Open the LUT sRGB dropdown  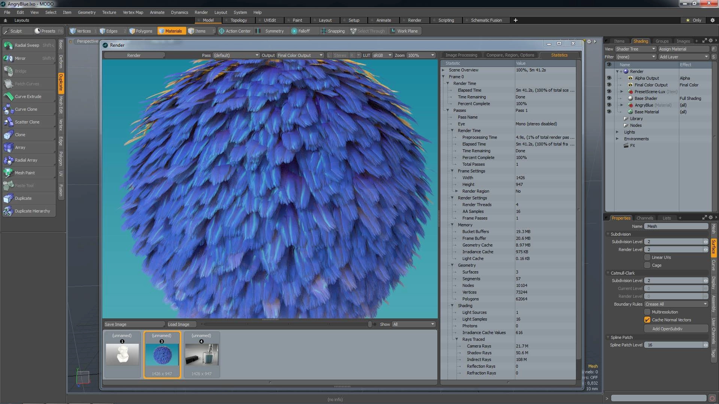(x=382, y=55)
